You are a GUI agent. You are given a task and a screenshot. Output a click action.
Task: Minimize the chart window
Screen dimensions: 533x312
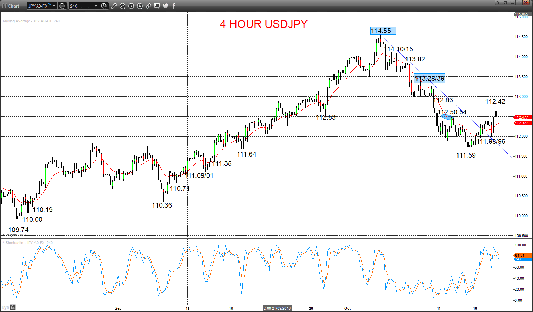coord(512,3)
